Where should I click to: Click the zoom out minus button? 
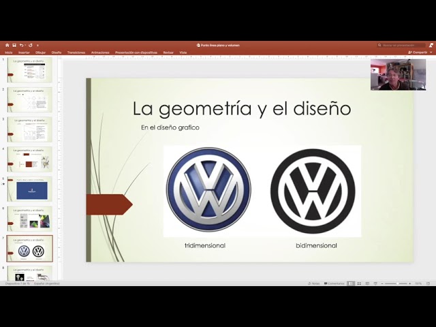[x=382, y=283]
